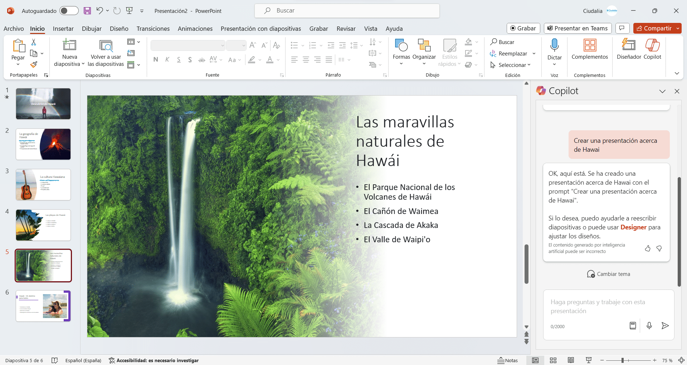Screen dimensions: 687x365
Task: Open the Archivo menu
Action: click(x=14, y=29)
